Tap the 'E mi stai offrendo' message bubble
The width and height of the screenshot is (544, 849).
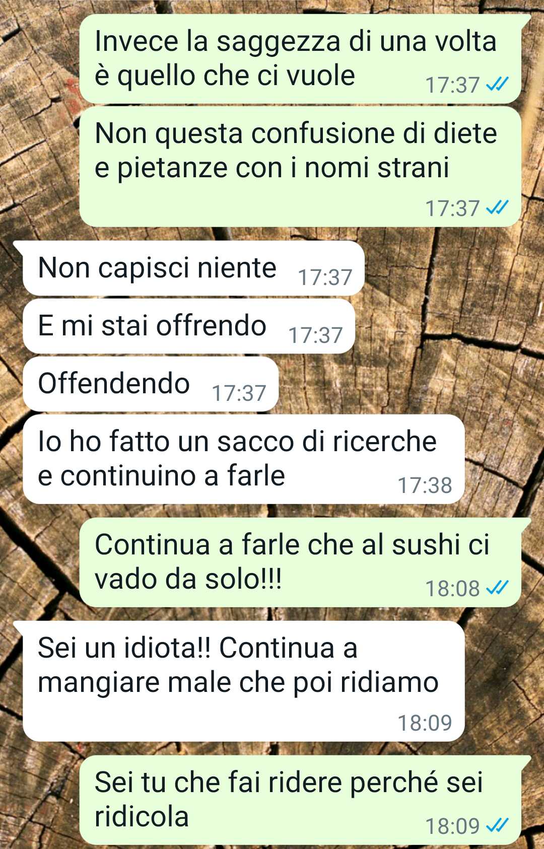(189, 326)
